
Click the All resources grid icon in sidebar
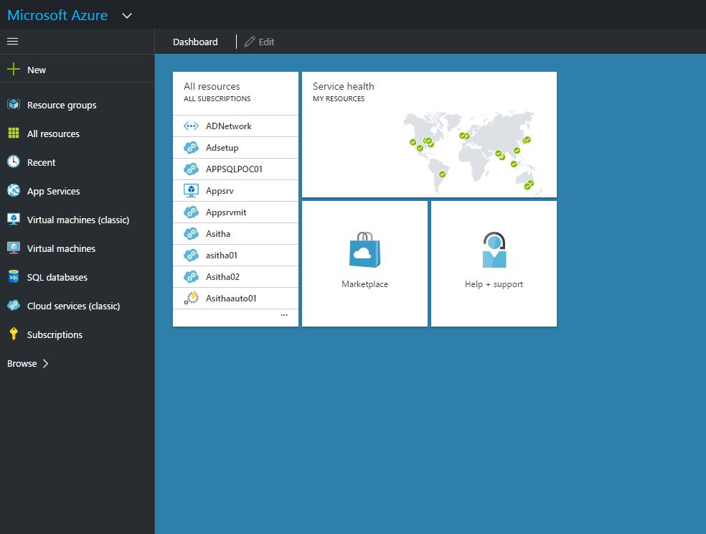[14, 133]
